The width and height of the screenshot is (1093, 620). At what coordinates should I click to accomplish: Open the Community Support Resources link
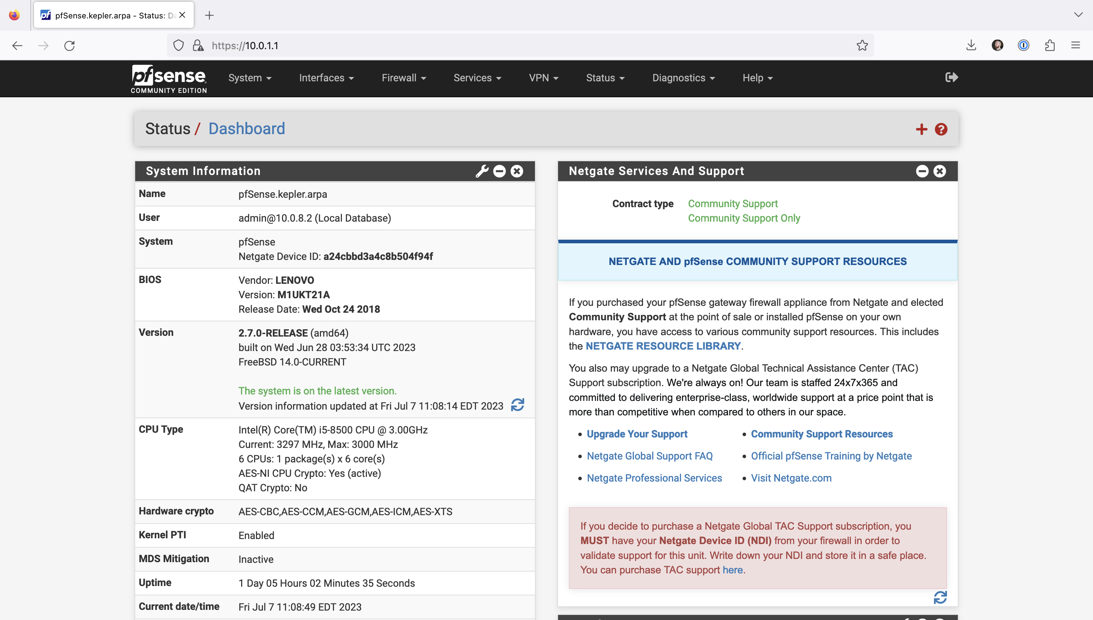tap(822, 434)
